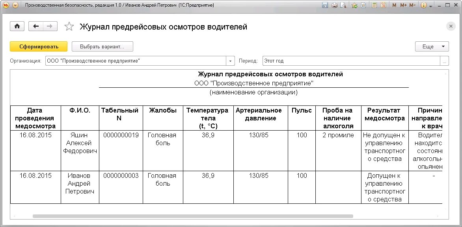Select date cell in Яшин row
462x227 pixels.
coord(35,151)
